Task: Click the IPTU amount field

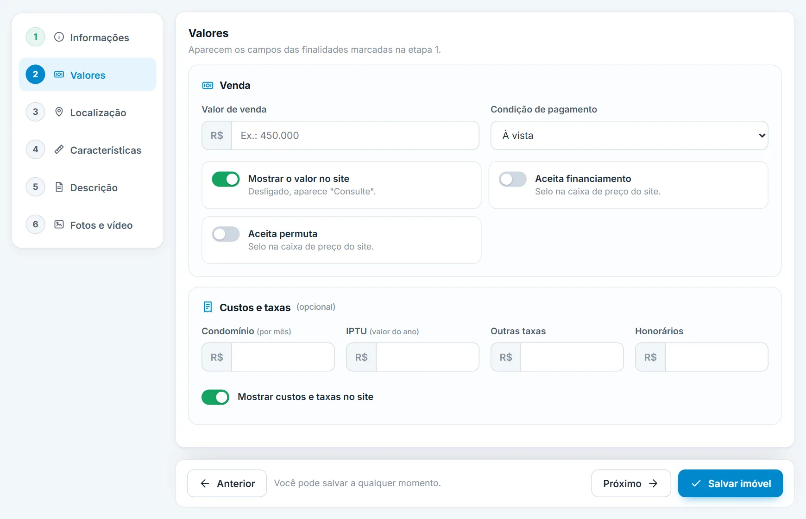Action: pyautogui.click(x=428, y=357)
